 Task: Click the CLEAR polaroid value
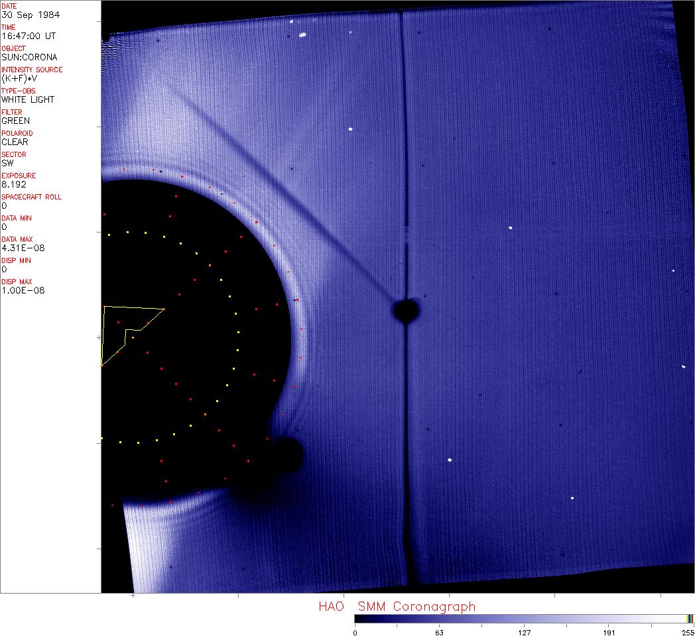tap(17, 142)
